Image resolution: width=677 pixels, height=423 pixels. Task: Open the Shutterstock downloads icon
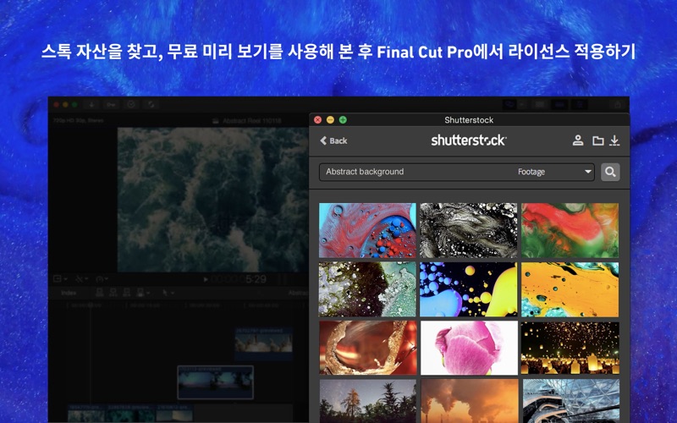click(614, 140)
